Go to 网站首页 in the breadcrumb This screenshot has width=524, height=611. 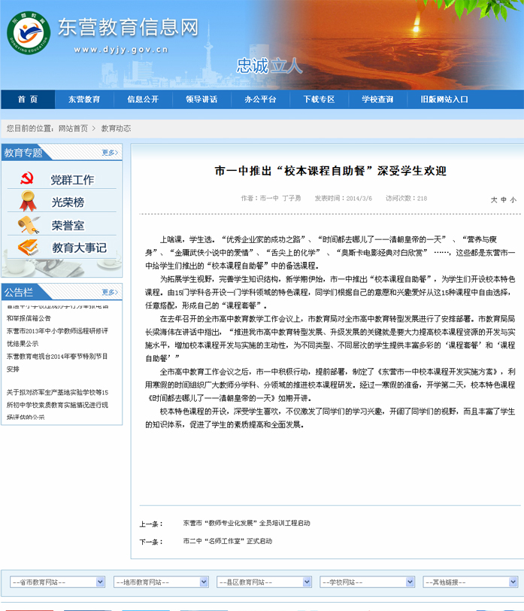point(73,128)
